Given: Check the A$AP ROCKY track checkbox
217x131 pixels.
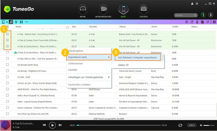Looking at the screenshot, I should 7,89.
